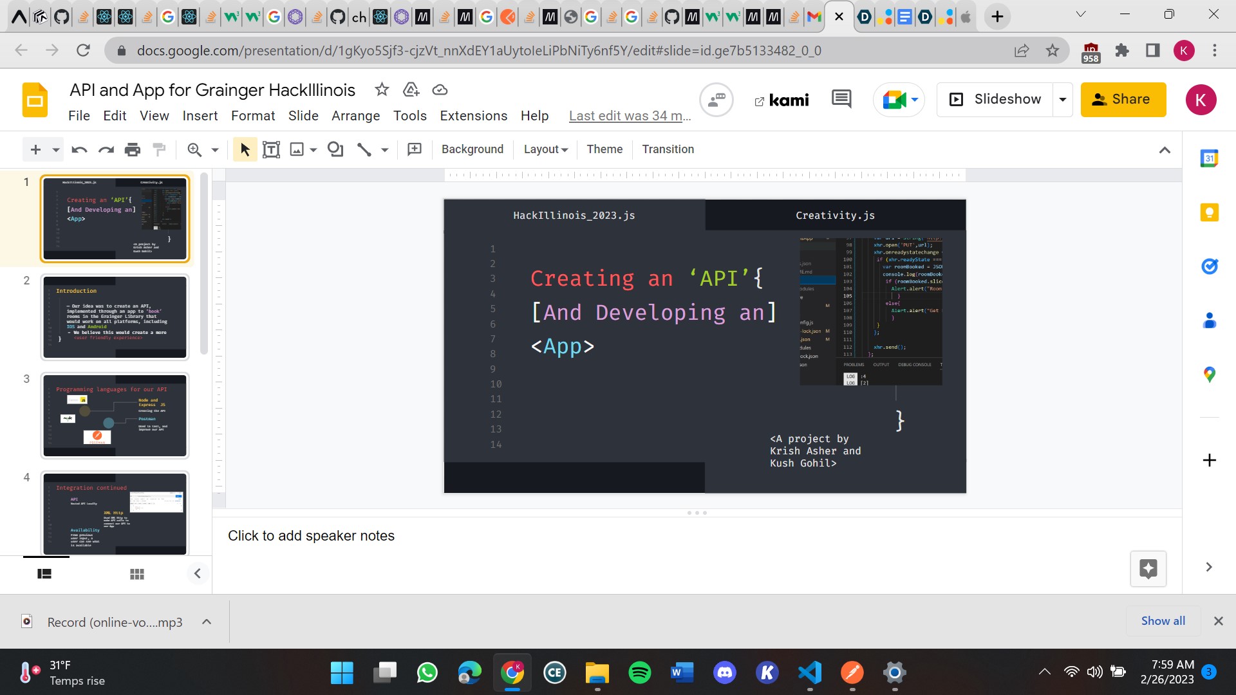Add a comment using toolbar icon
Viewport: 1236px width, 695px height.
pyautogui.click(x=415, y=150)
